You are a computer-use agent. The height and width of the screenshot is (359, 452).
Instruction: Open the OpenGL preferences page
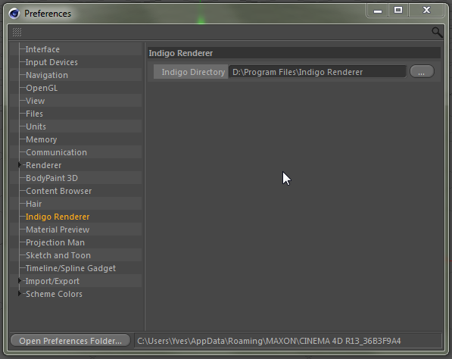42,88
